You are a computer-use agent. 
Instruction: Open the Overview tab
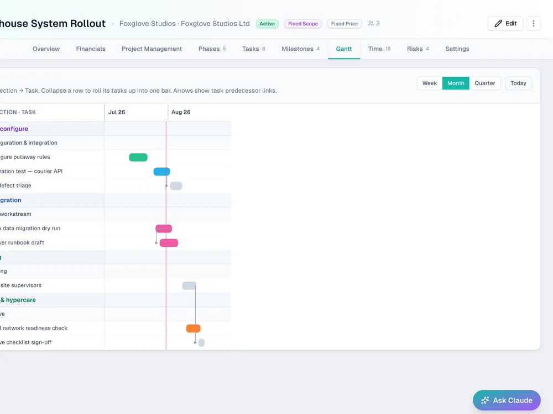(46, 49)
